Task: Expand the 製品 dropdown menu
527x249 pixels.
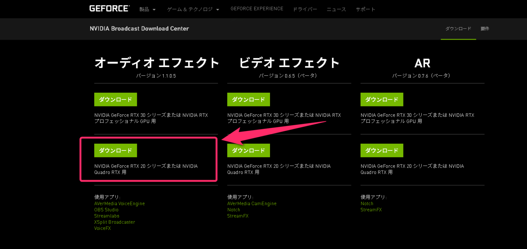Action: tap(148, 9)
